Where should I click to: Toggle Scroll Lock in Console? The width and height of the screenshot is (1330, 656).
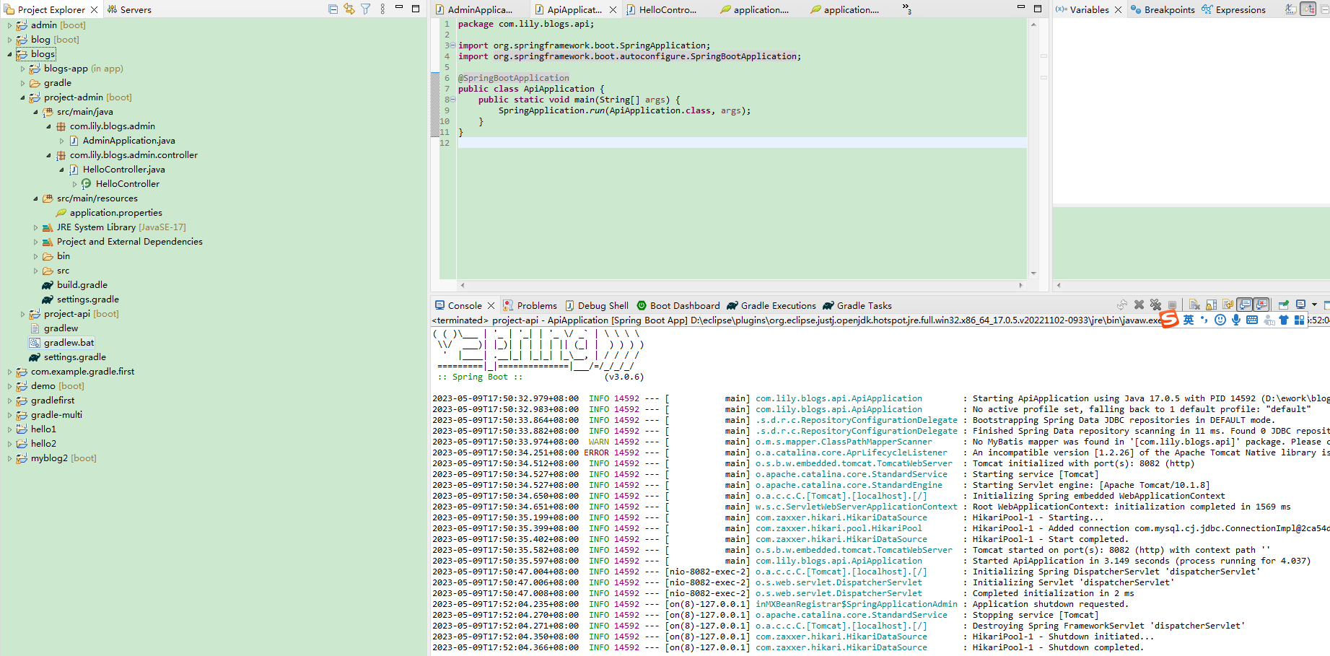point(1211,305)
